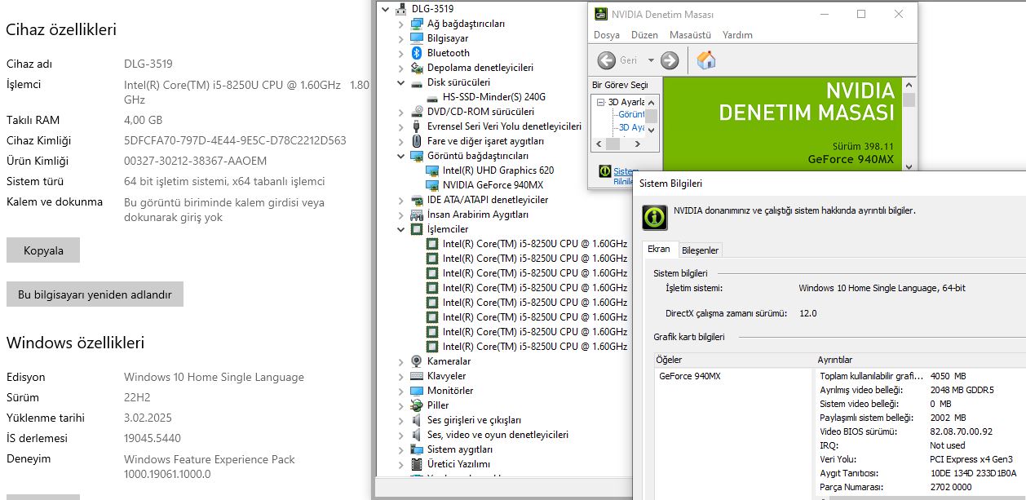Click the Bilgisayar device icon
The height and width of the screenshot is (500, 1026).
tap(417, 38)
